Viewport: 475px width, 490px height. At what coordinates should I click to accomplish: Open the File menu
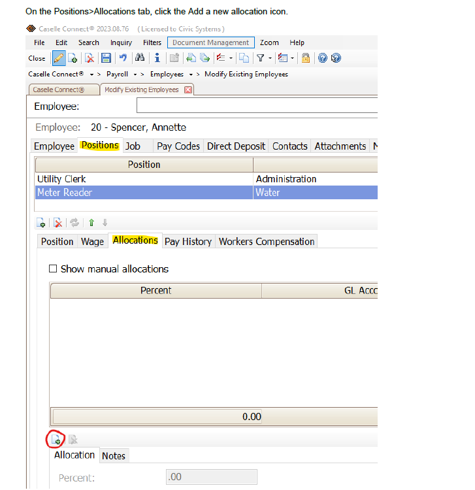click(39, 42)
